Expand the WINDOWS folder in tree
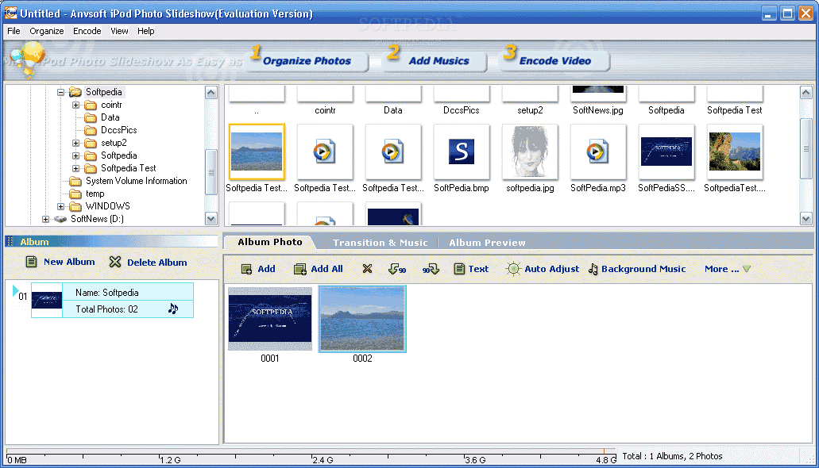The width and height of the screenshot is (819, 468). tap(60, 206)
